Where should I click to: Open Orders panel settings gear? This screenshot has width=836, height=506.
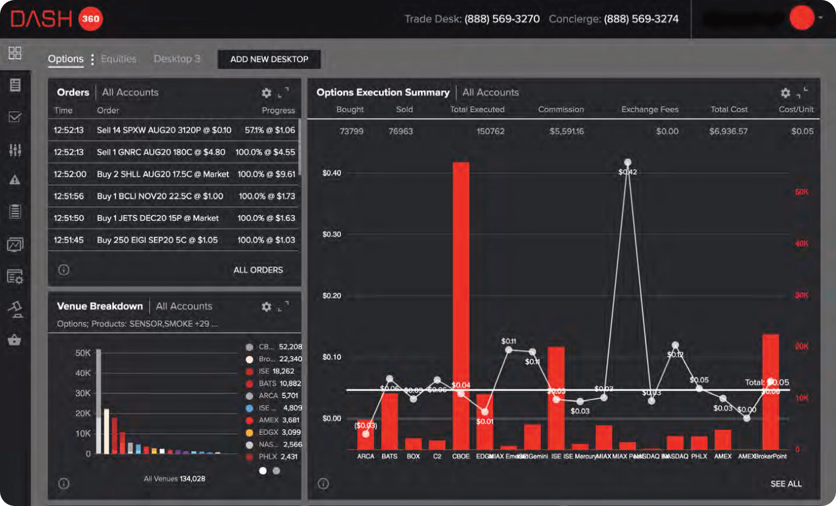266,93
